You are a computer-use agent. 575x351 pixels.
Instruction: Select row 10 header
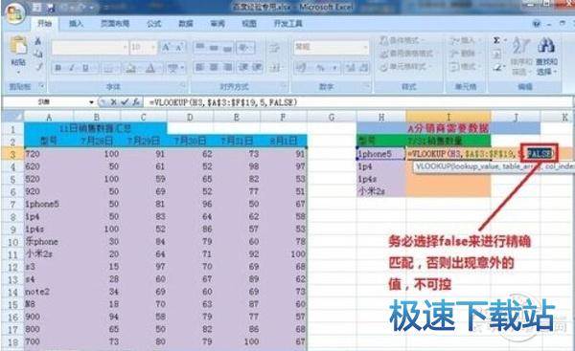12,242
